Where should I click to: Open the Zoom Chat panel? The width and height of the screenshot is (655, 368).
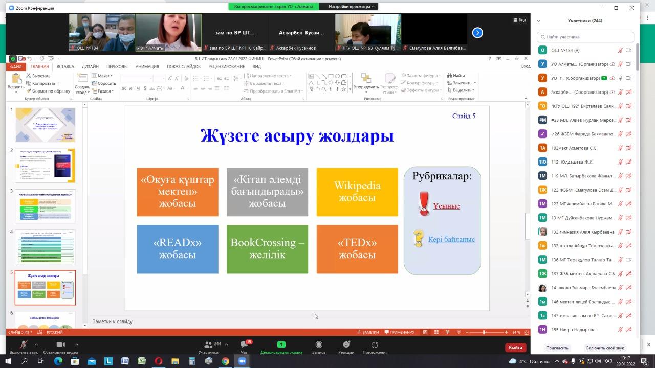tap(244, 346)
